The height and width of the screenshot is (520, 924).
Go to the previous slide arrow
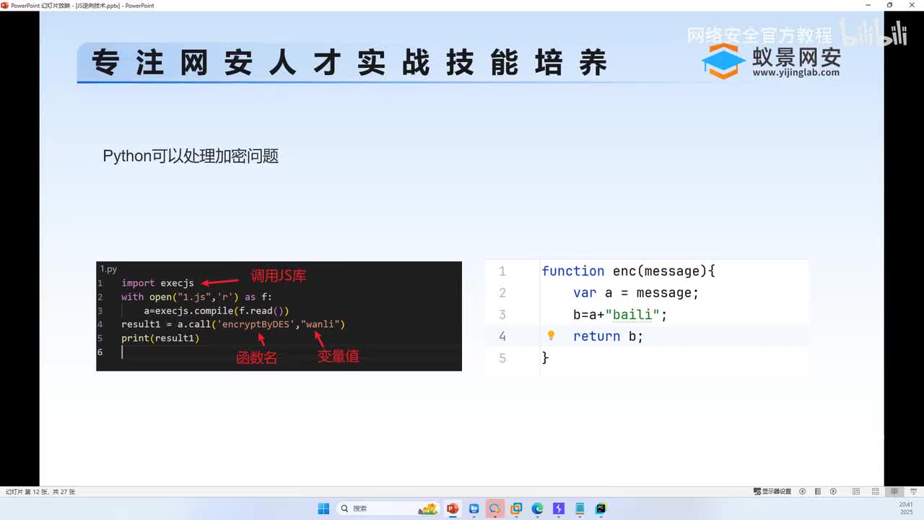802,492
